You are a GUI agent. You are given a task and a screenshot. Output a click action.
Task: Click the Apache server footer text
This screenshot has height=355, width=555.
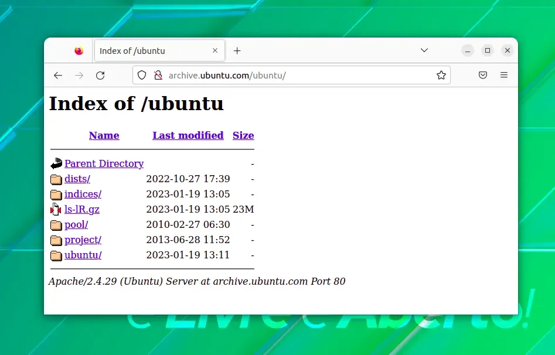197,281
